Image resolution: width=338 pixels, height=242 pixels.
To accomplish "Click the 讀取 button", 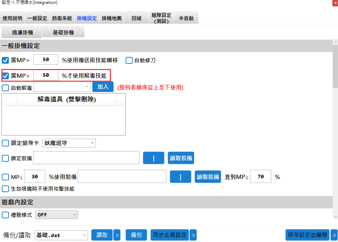I will (102, 235).
